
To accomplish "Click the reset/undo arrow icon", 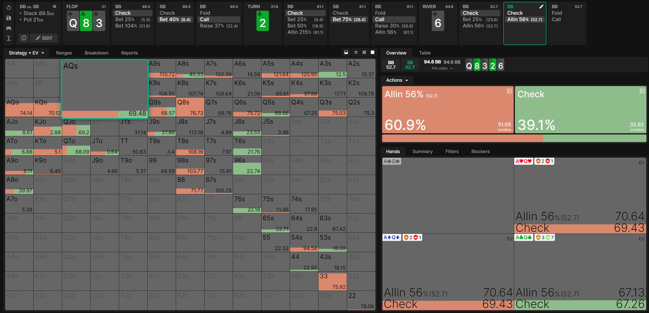I will pos(9,8).
